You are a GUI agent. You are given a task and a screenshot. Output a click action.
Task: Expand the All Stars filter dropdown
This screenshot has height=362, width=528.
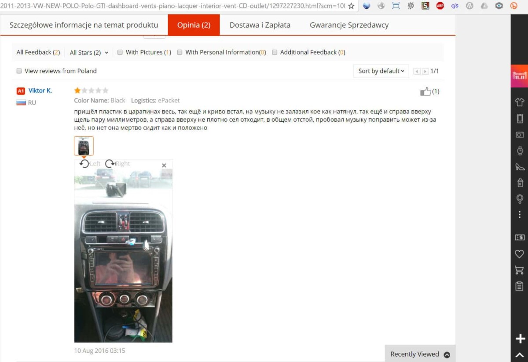click(89, 52)
